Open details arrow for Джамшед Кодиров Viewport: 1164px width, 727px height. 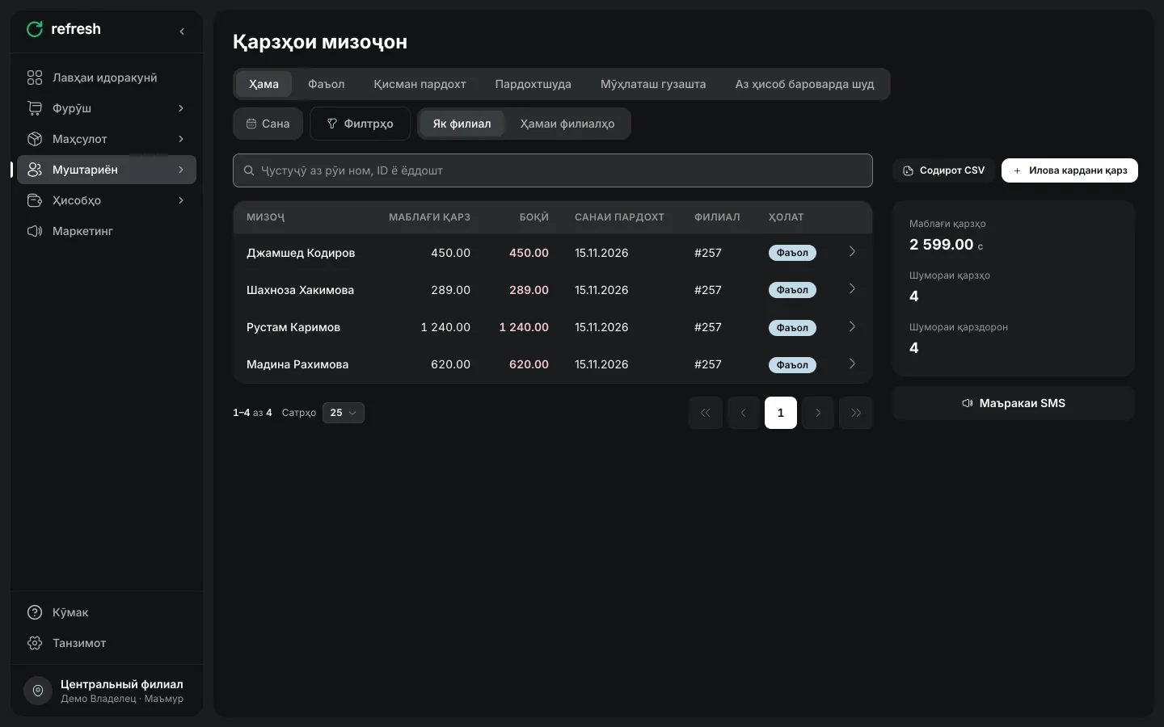pyautogui.click(x=852, y=252)
